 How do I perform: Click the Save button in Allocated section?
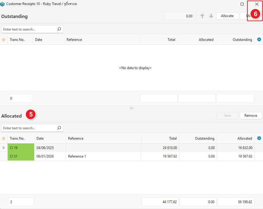point(227,116)
